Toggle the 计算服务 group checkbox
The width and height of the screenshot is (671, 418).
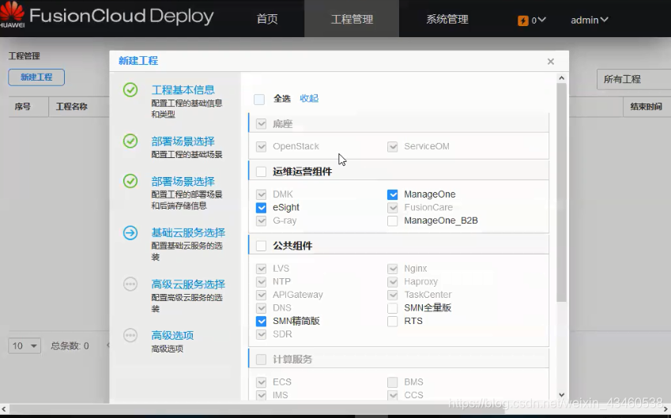click(x=261, y=360)
